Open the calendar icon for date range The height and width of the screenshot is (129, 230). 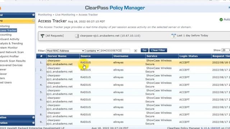(x=174, y=35)
